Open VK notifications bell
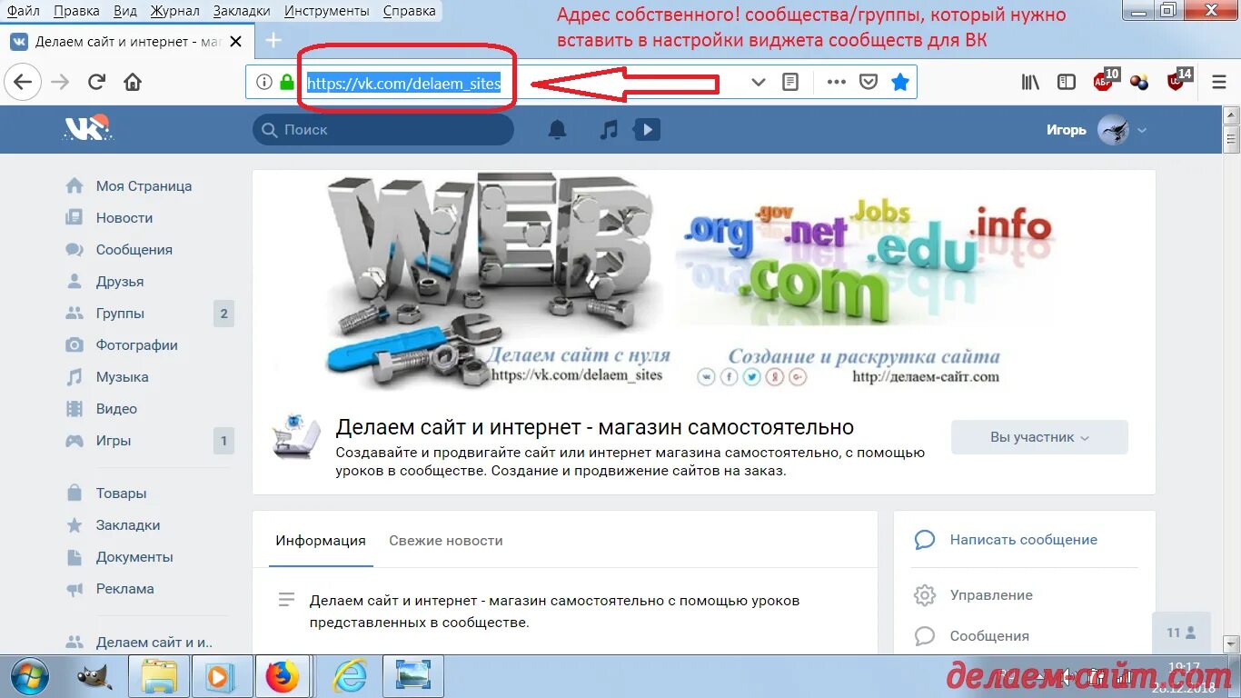Viewport: 1241px width, 698px height. (557, 130)
